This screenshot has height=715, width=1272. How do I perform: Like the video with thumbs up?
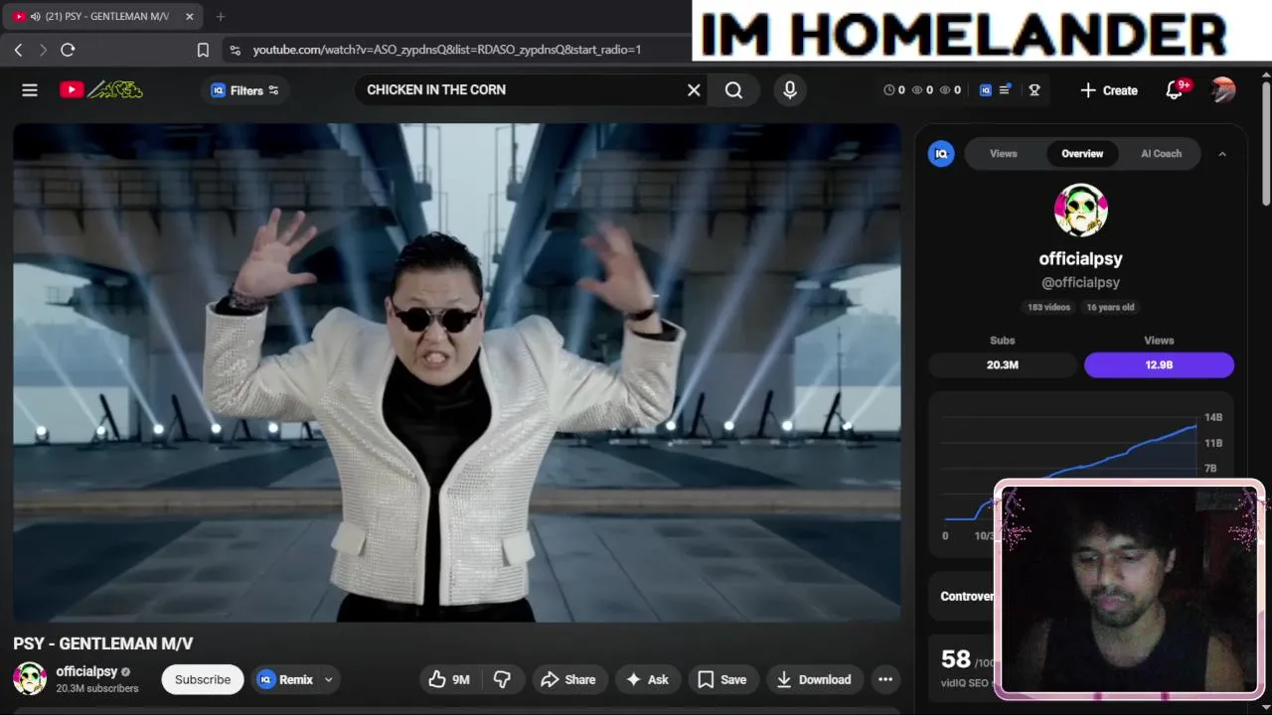(448, 679)
